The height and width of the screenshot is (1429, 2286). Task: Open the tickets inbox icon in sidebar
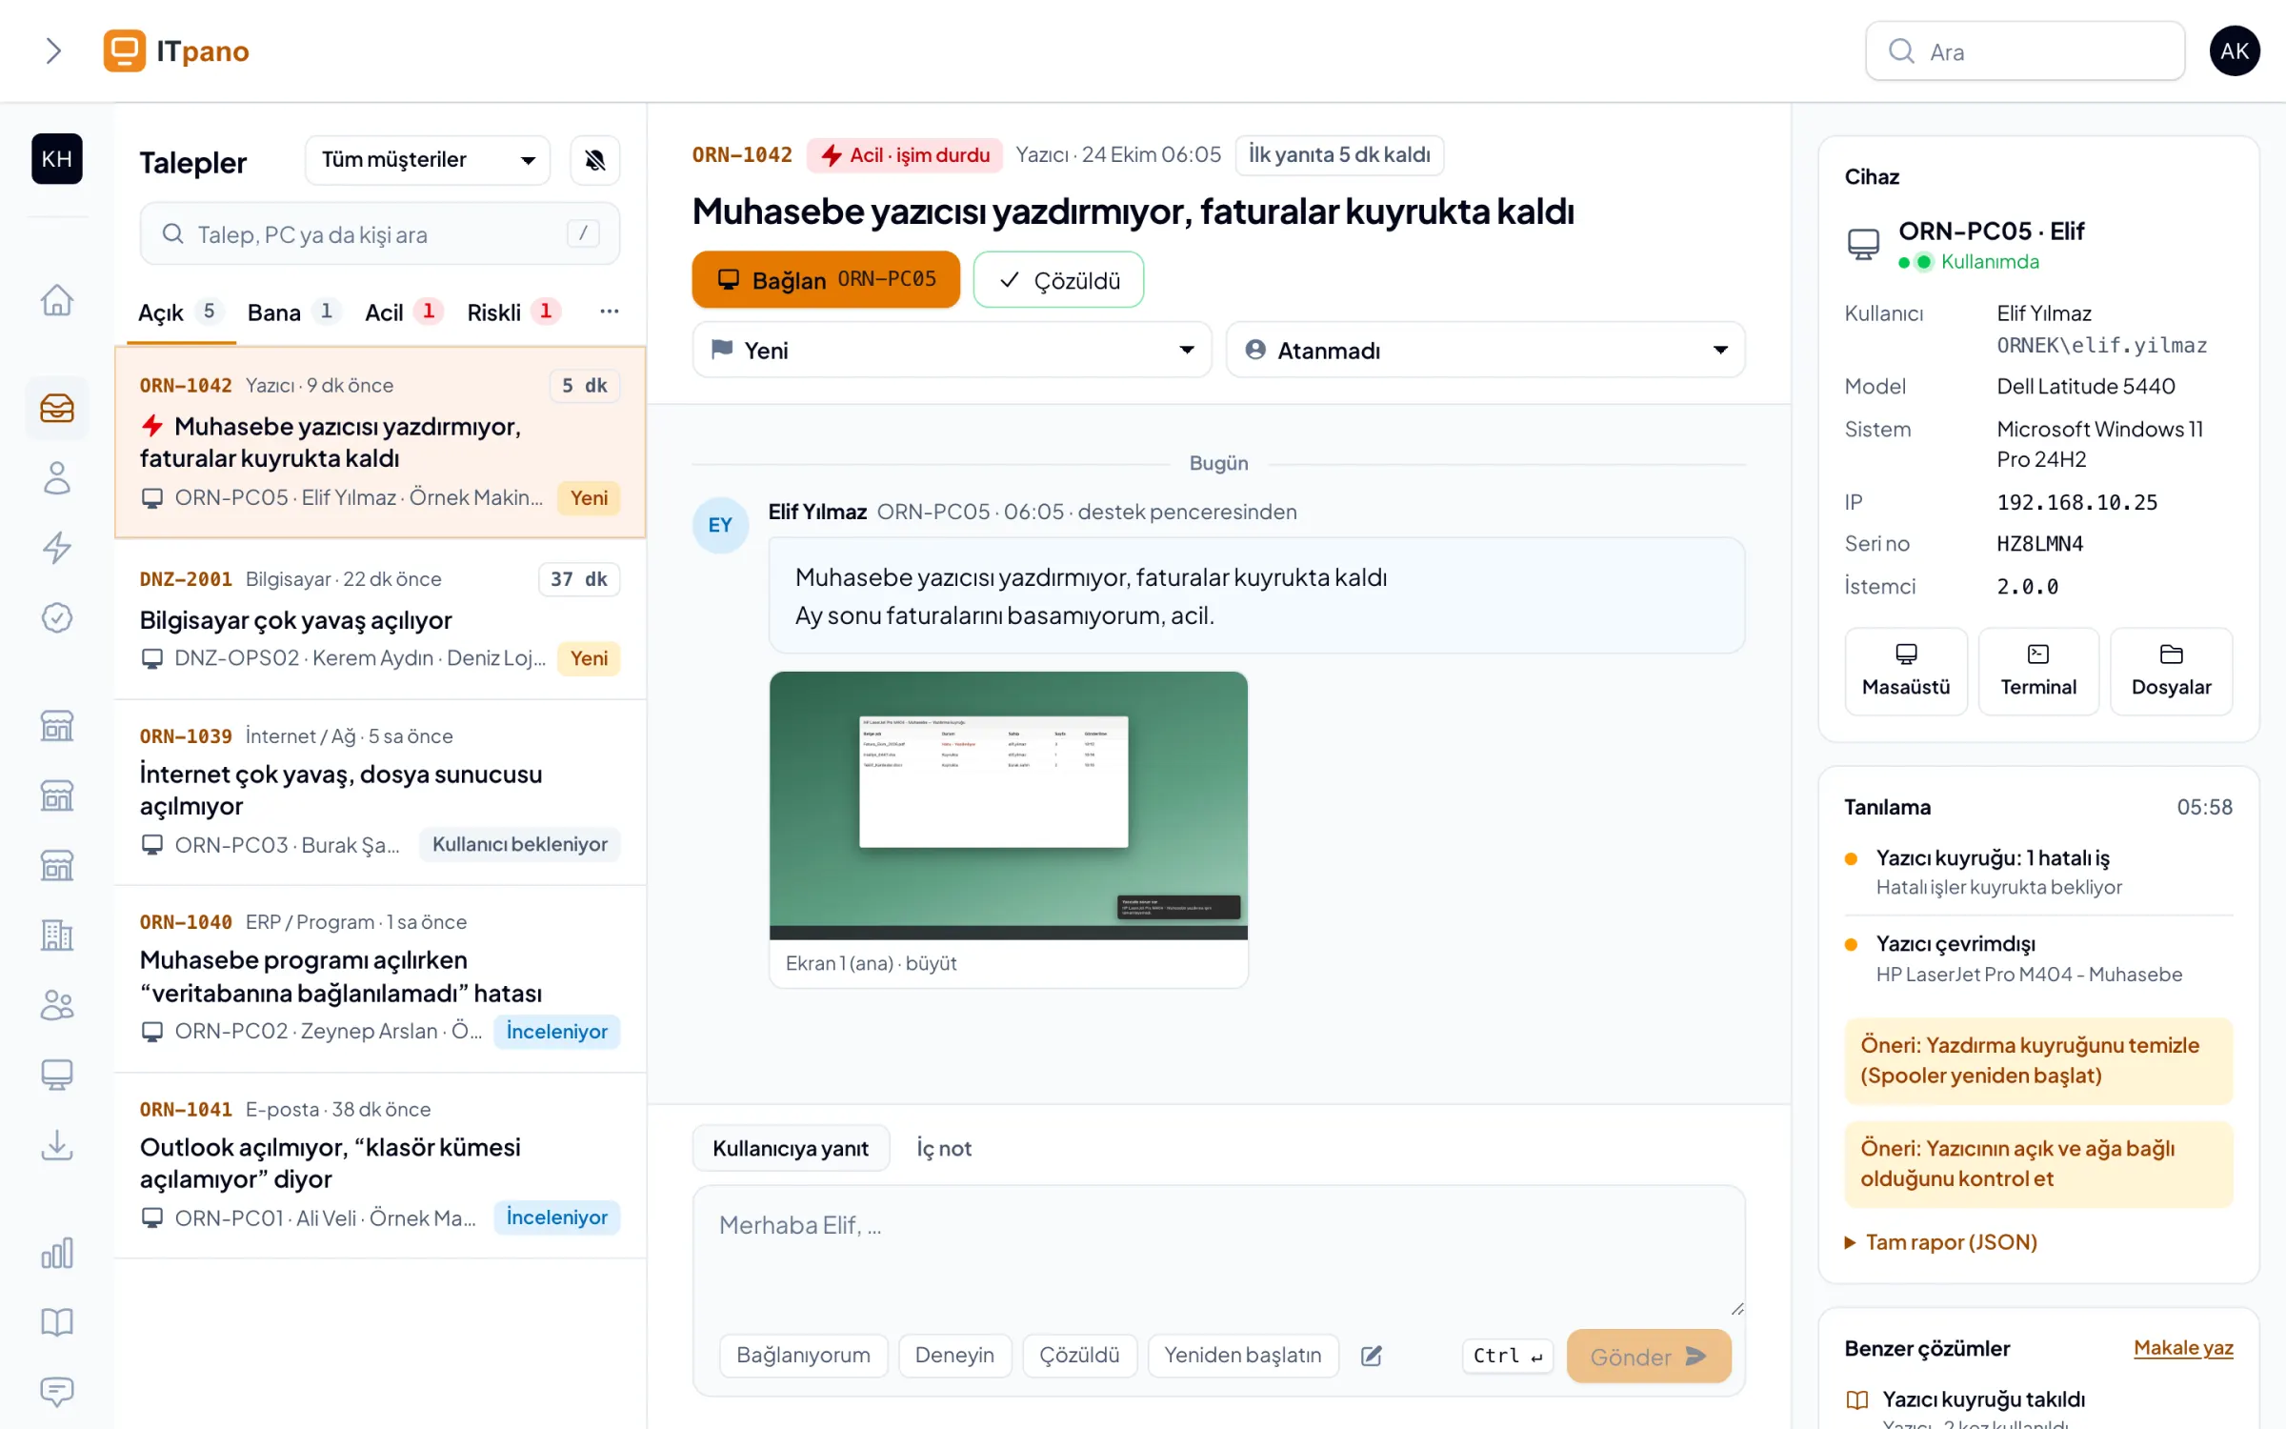pos(57,408)
